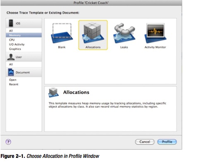Choose the Activity Monitor template icon
Image resolution: width=201 pixels, height=162 pixels.
click(156, 33)
